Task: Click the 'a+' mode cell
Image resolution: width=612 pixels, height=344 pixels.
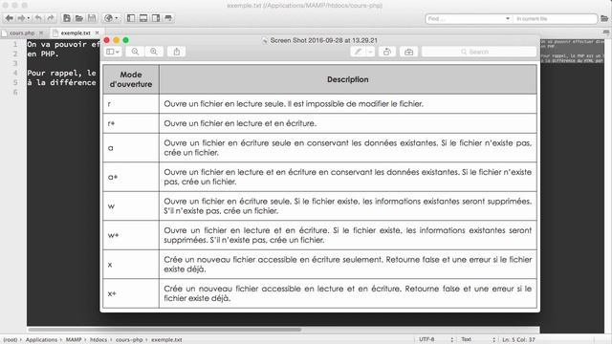Action: (131, 177)
